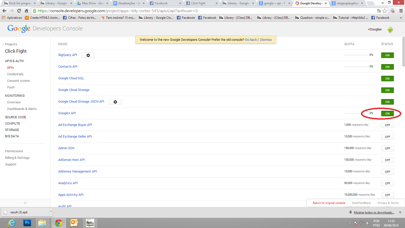Image resolution: width=405 pixels, height=228 pixels.
Task: Go back with browser back arrow
Action: click(x=4, y=11)
